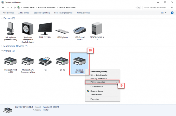Click Add a printer in toolbar
Screen dimensions: 176x116
(x=24, y=13)
